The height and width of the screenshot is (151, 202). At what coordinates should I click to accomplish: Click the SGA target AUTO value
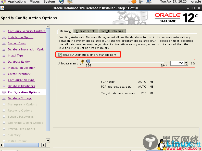click(x=142, y=82)
